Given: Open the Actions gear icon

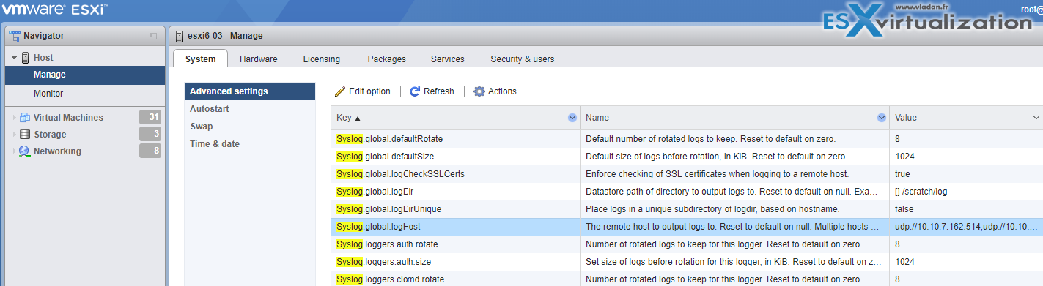Looking at the screenshot, I should (x=479, y=91).
